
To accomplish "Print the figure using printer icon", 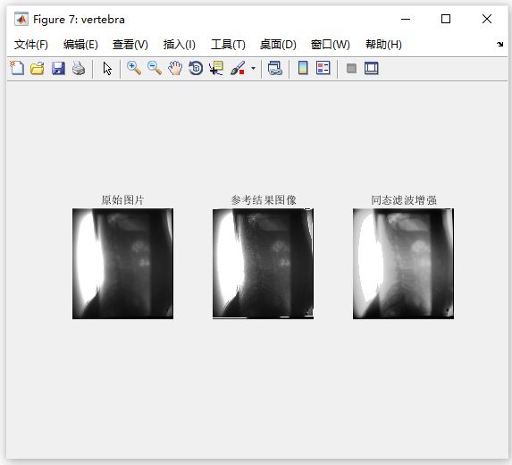I will 79,68.
